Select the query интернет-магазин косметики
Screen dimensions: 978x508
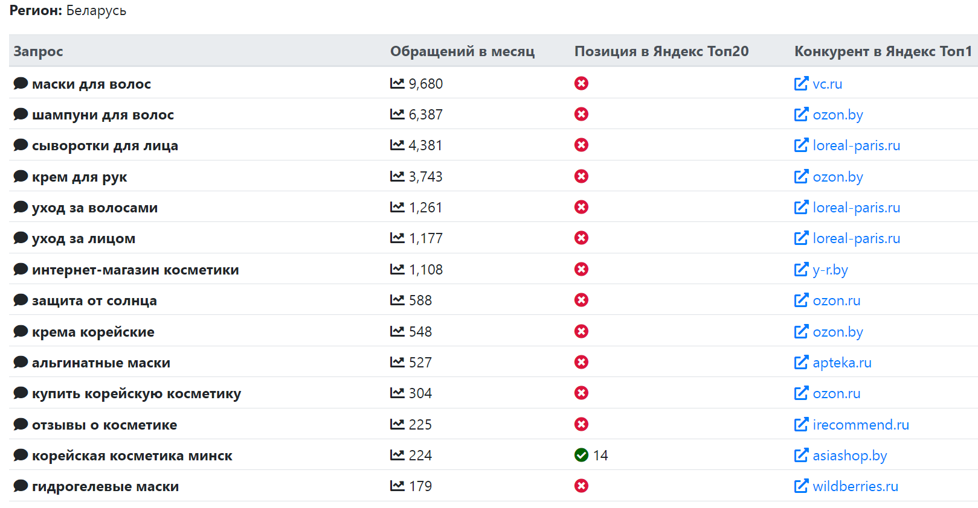click(135, 270)
